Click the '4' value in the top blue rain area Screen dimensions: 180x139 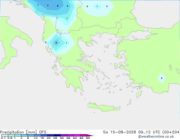(38, 5)
